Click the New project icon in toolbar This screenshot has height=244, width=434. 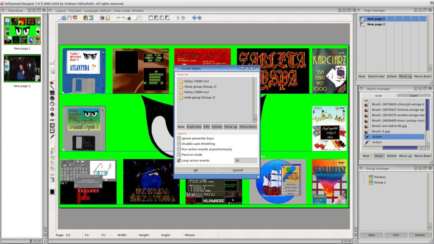click(58, 18)
